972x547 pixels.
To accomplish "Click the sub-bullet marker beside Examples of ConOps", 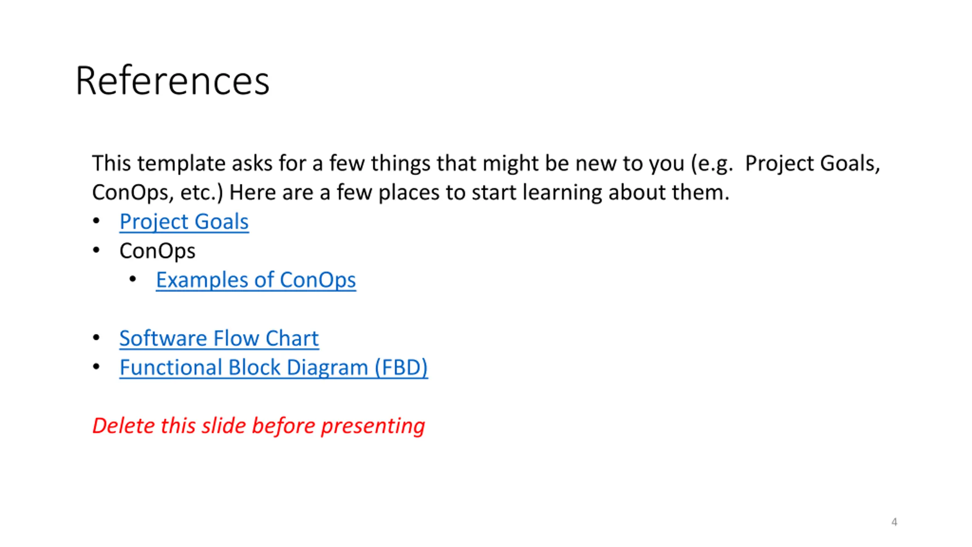I will point(133,280).
